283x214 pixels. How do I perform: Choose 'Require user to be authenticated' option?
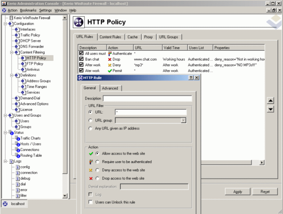click(x=97, y=162)
